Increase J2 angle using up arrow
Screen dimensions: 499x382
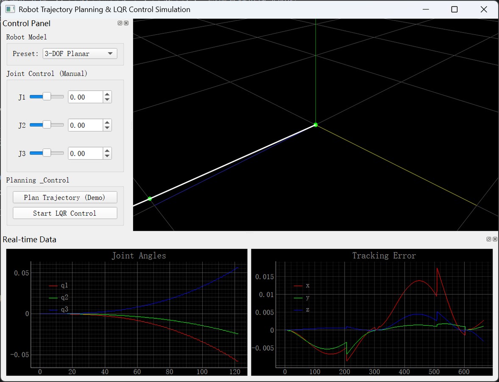pos(107,122)
